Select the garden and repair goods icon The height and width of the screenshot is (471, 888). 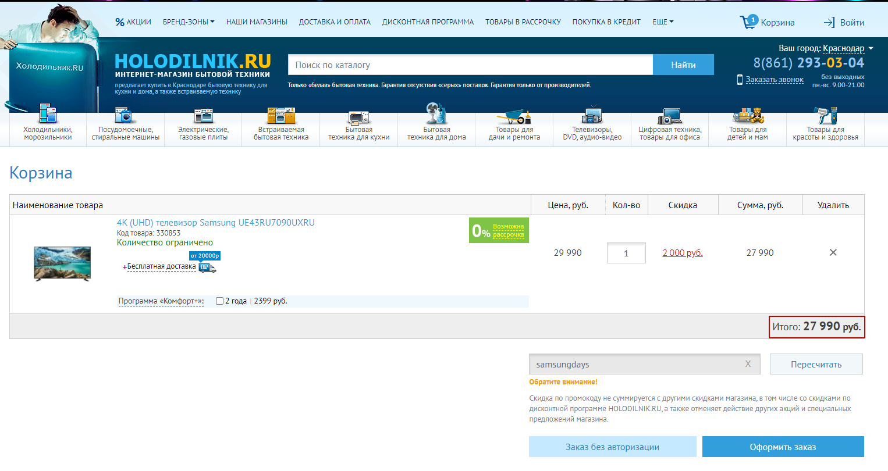(514, 116)
